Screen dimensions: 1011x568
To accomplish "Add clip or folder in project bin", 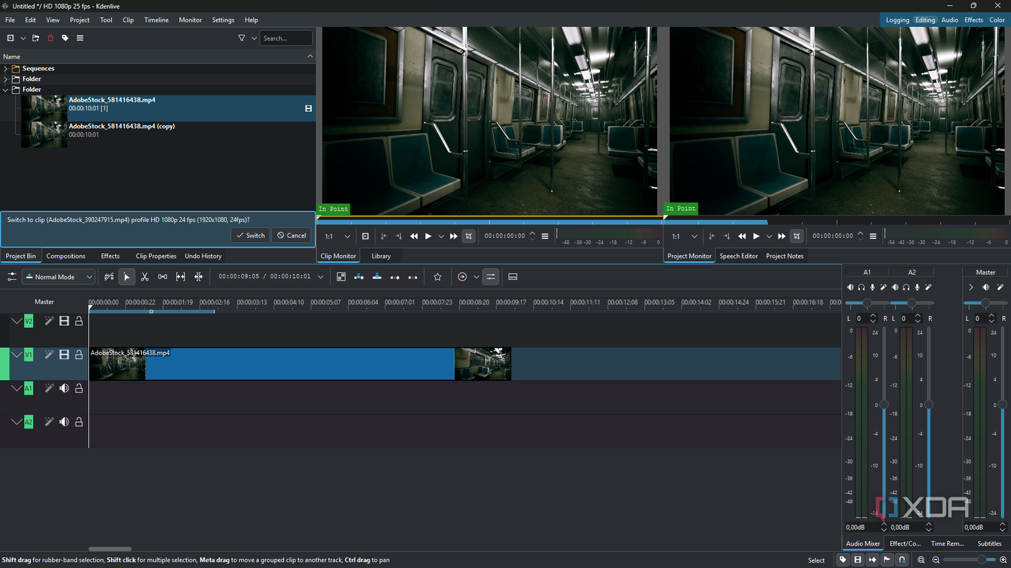I will pos(10,38).
